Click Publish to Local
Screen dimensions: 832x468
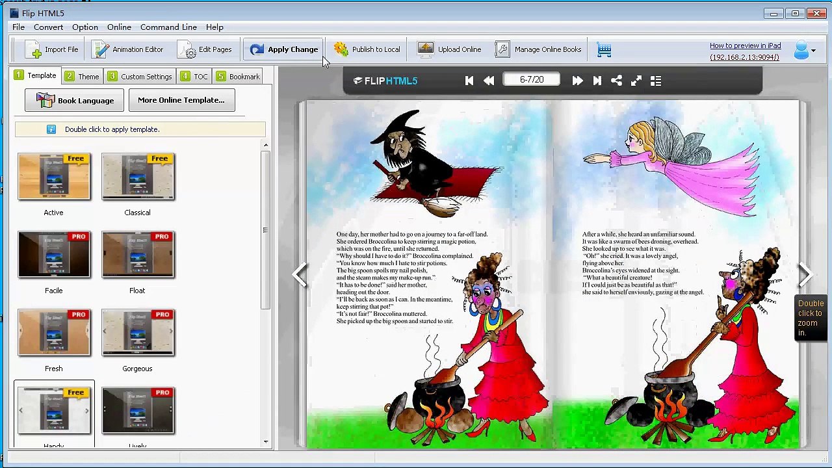(x=367, y=49)
